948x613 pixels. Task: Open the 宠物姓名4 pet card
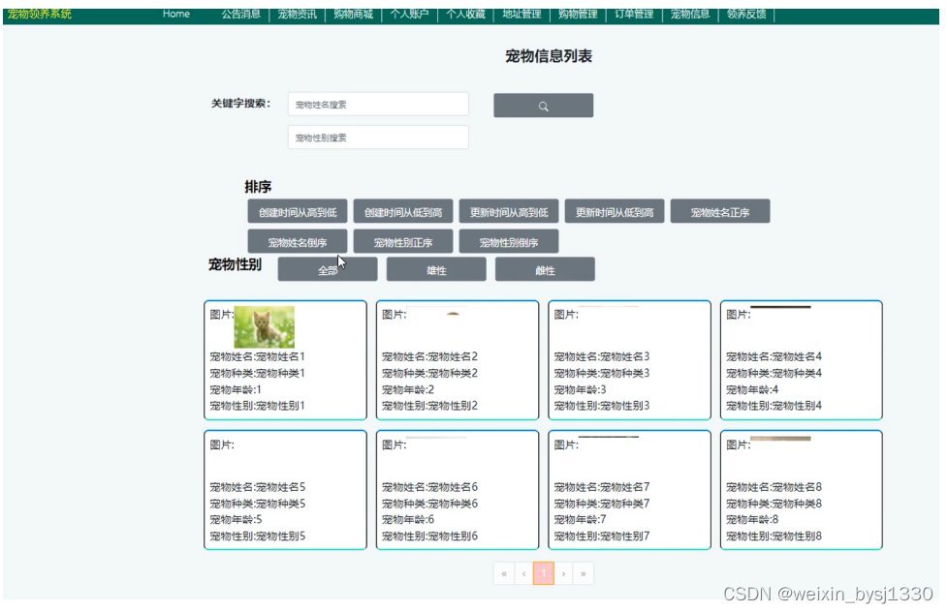(x=802, y=360)
